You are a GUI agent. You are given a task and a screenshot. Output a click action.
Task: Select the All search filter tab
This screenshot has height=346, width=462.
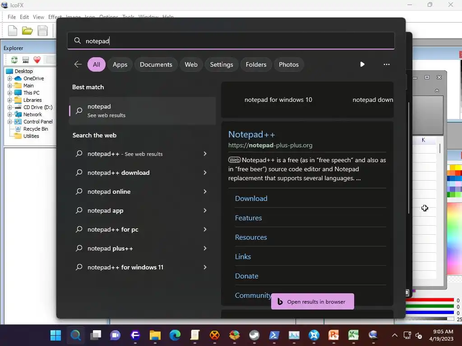97,64
